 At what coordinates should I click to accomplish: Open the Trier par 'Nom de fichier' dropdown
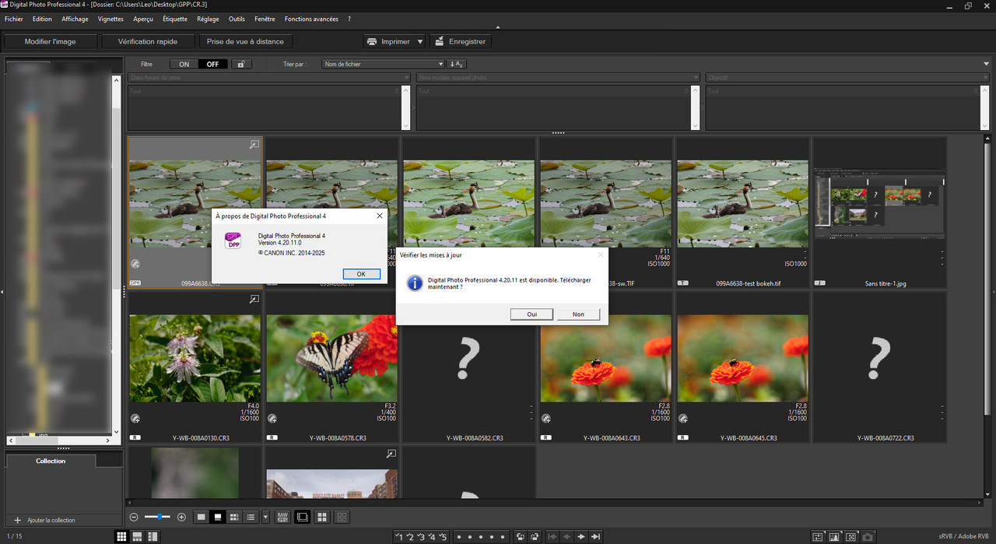383,64
